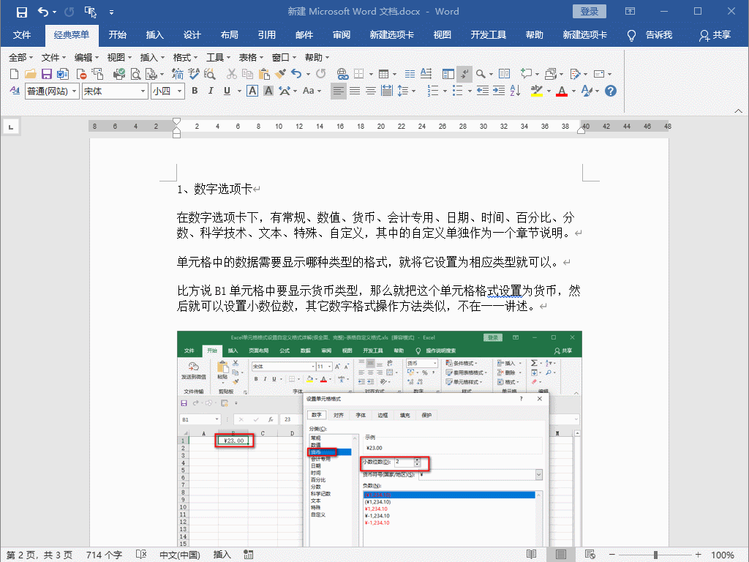
Task: Expand the 表格 classic menu
Action: tap(251, 57)
